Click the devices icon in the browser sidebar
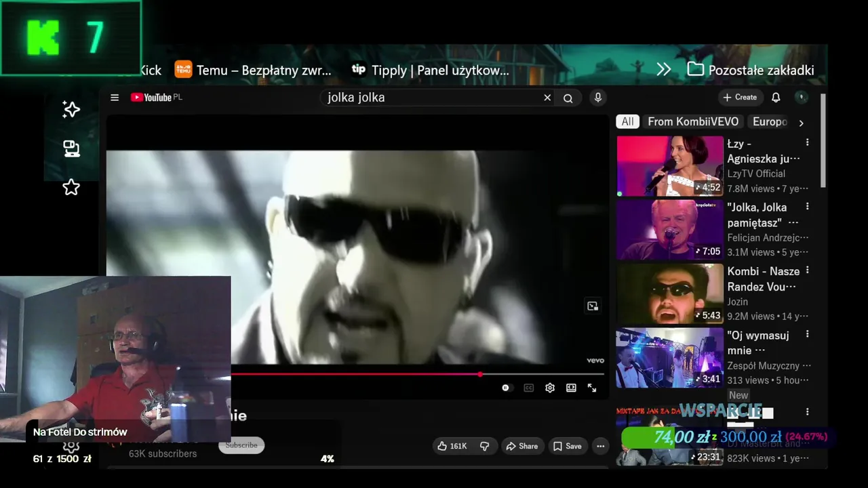868x488 pixels. click(71, 148)
